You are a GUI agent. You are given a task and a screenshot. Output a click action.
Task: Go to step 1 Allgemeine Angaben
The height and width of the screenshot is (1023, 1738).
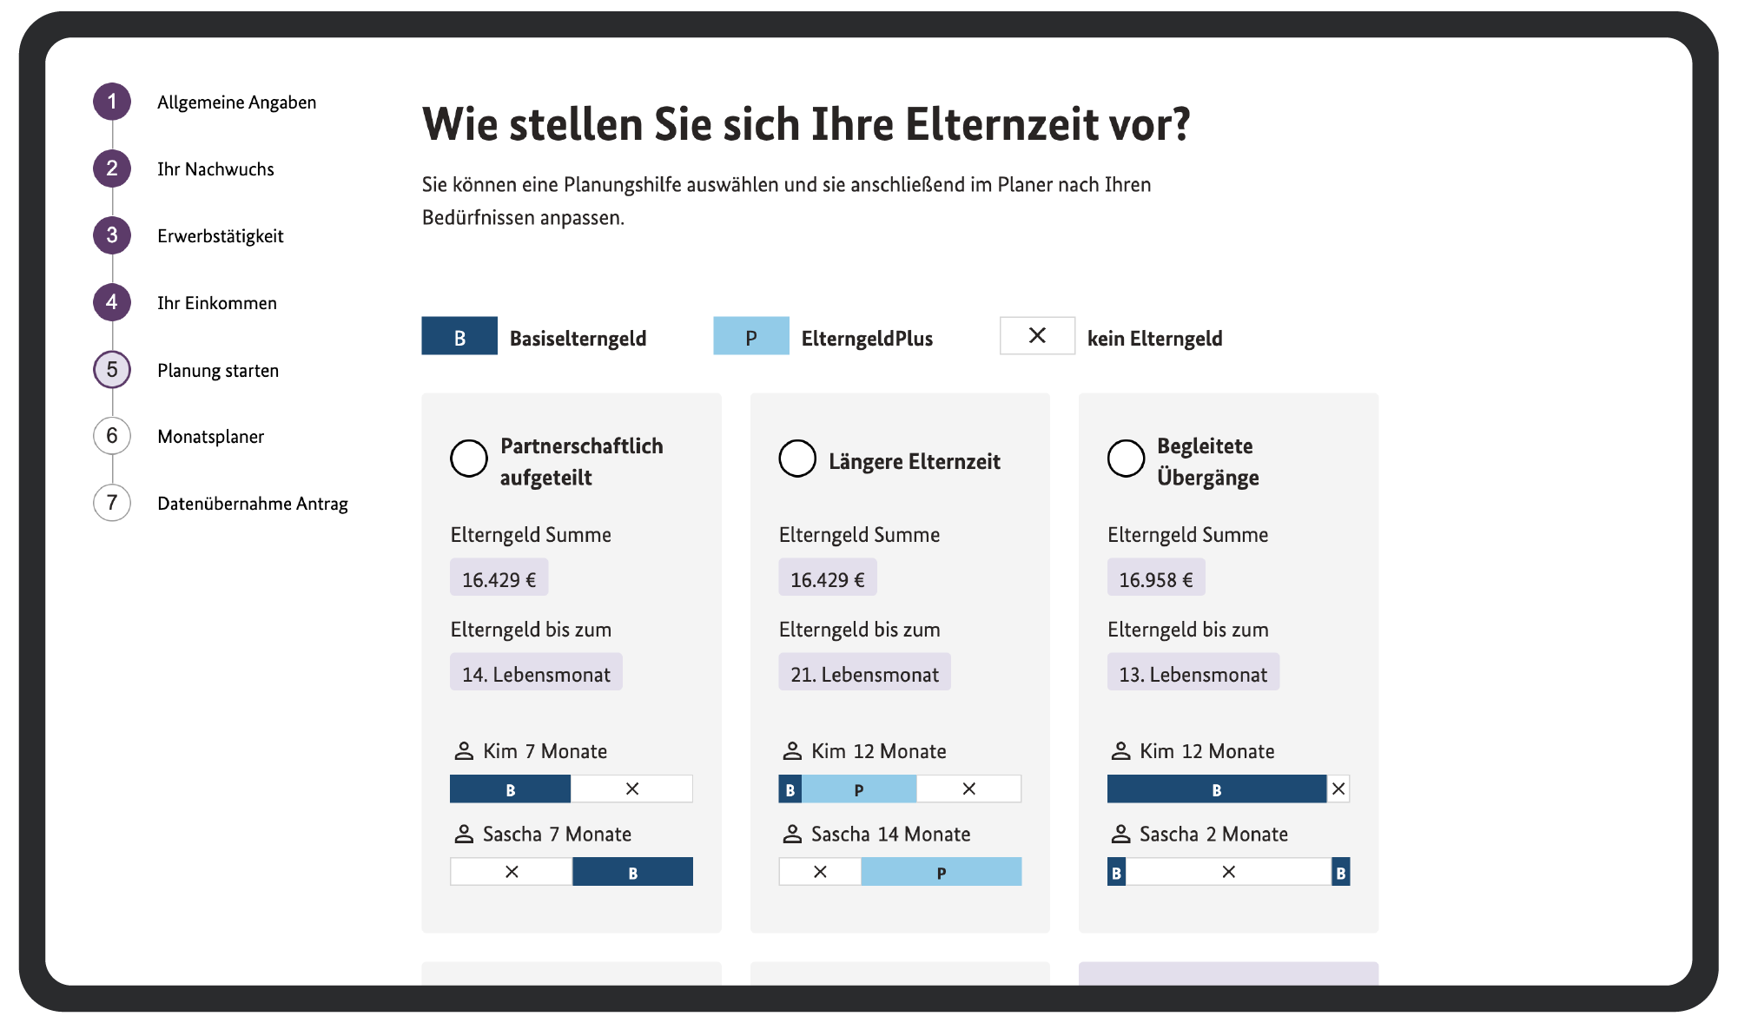tap(236, 102)
